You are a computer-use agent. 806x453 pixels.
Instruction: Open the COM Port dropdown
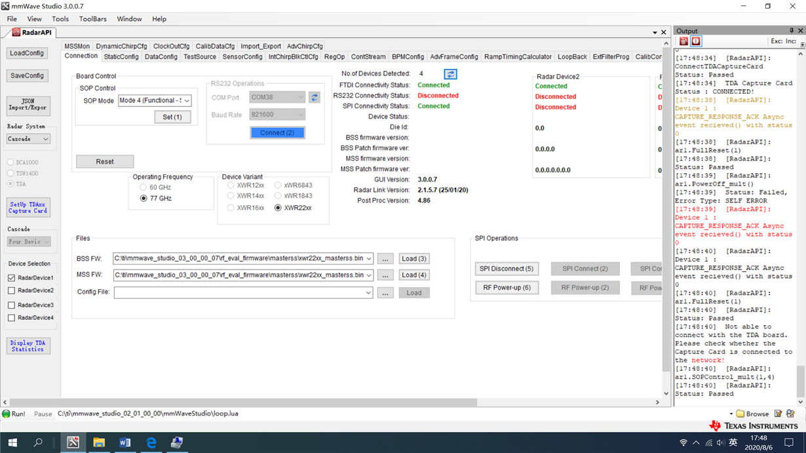[301, 97]
